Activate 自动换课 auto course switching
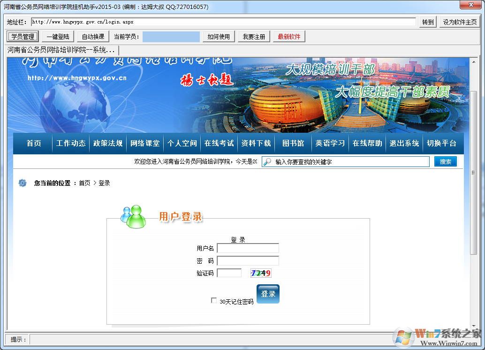Screen dimensions: 485x350 pyautogui.click(x=93, y=36)
